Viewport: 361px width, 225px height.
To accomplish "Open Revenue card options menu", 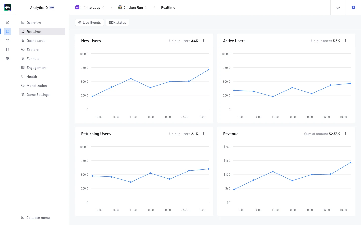I will pos(345,134).
